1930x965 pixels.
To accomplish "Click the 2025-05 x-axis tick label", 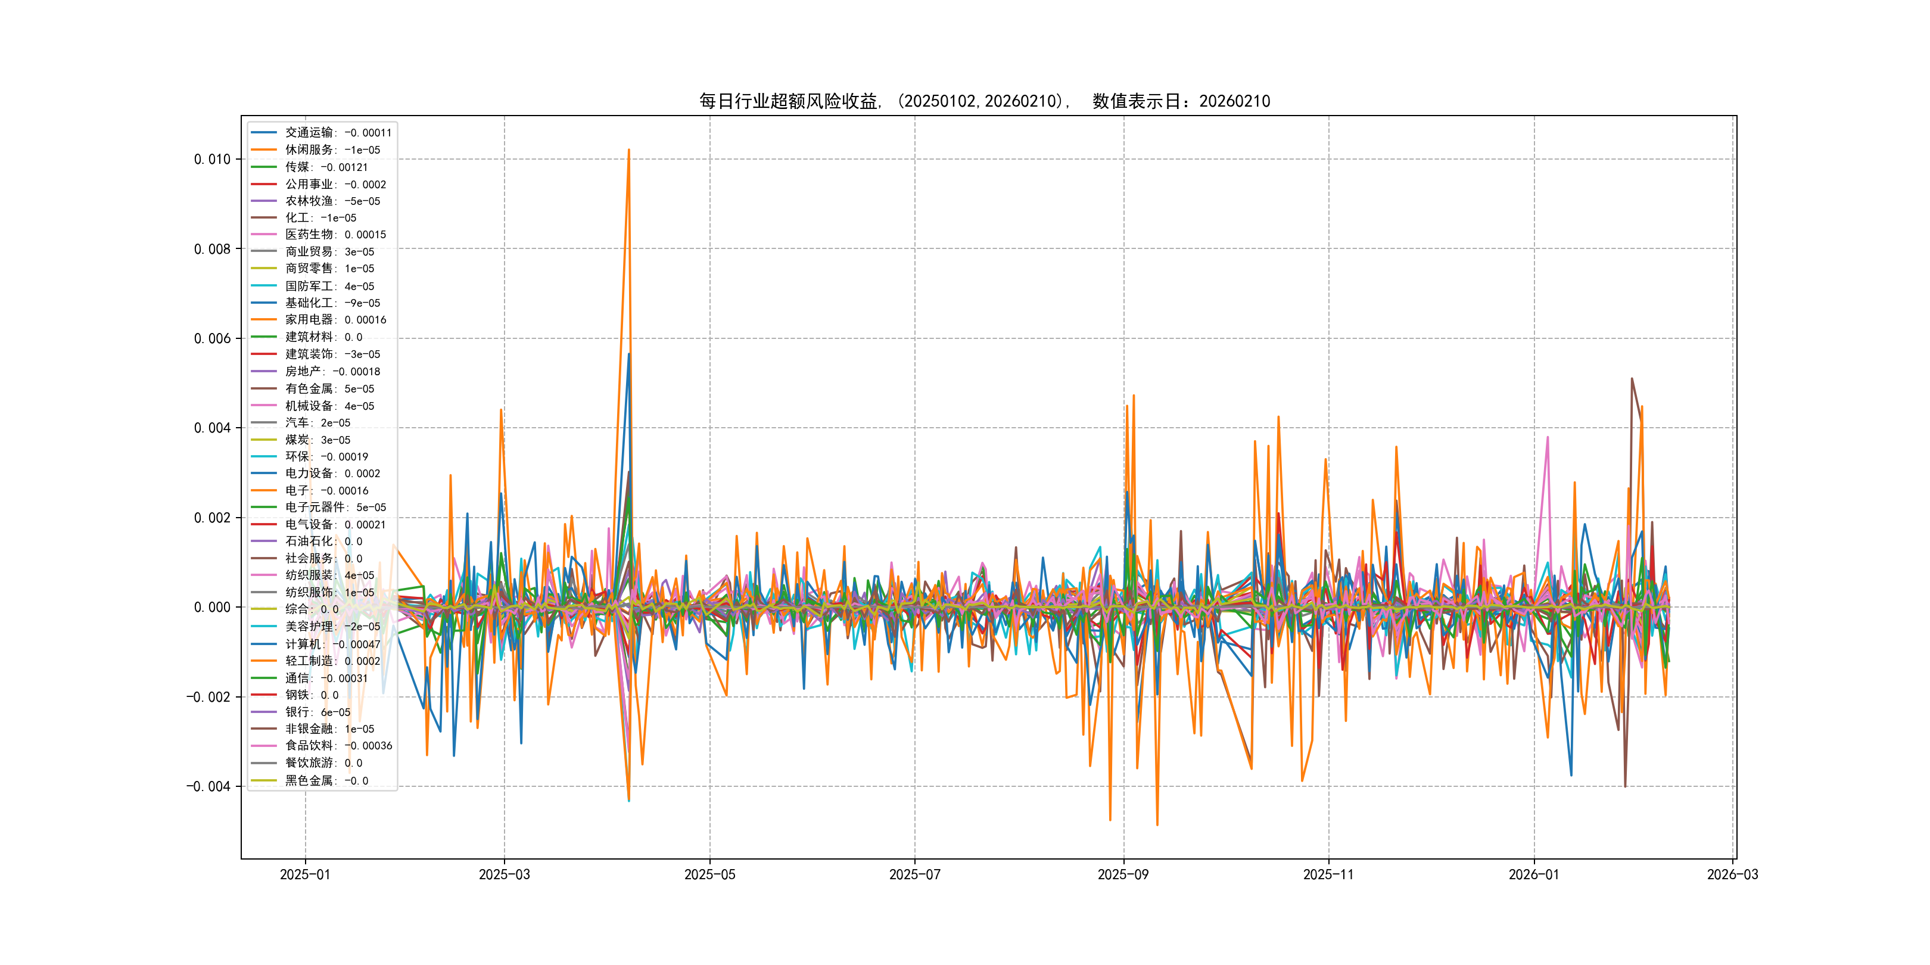I will pyautogui.click(x=709, y=874).
